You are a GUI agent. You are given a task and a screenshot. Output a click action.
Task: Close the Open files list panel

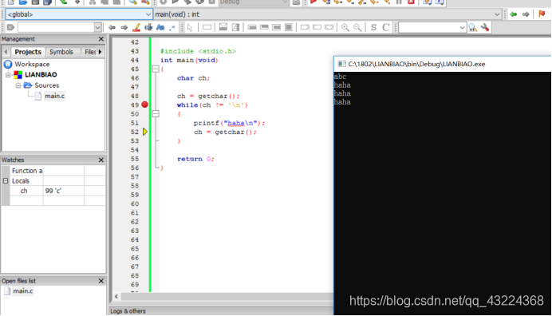pyautogui.click(x=101, y=281)
